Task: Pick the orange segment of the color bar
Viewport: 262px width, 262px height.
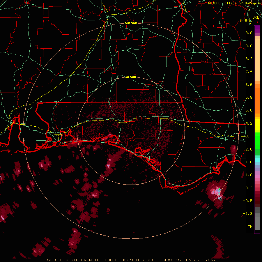Action: coord(257,100)
